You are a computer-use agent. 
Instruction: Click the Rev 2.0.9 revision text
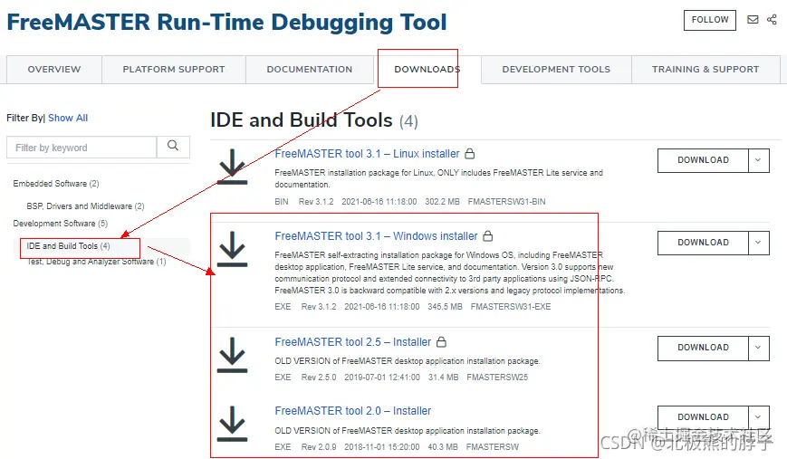coord(318,446)
